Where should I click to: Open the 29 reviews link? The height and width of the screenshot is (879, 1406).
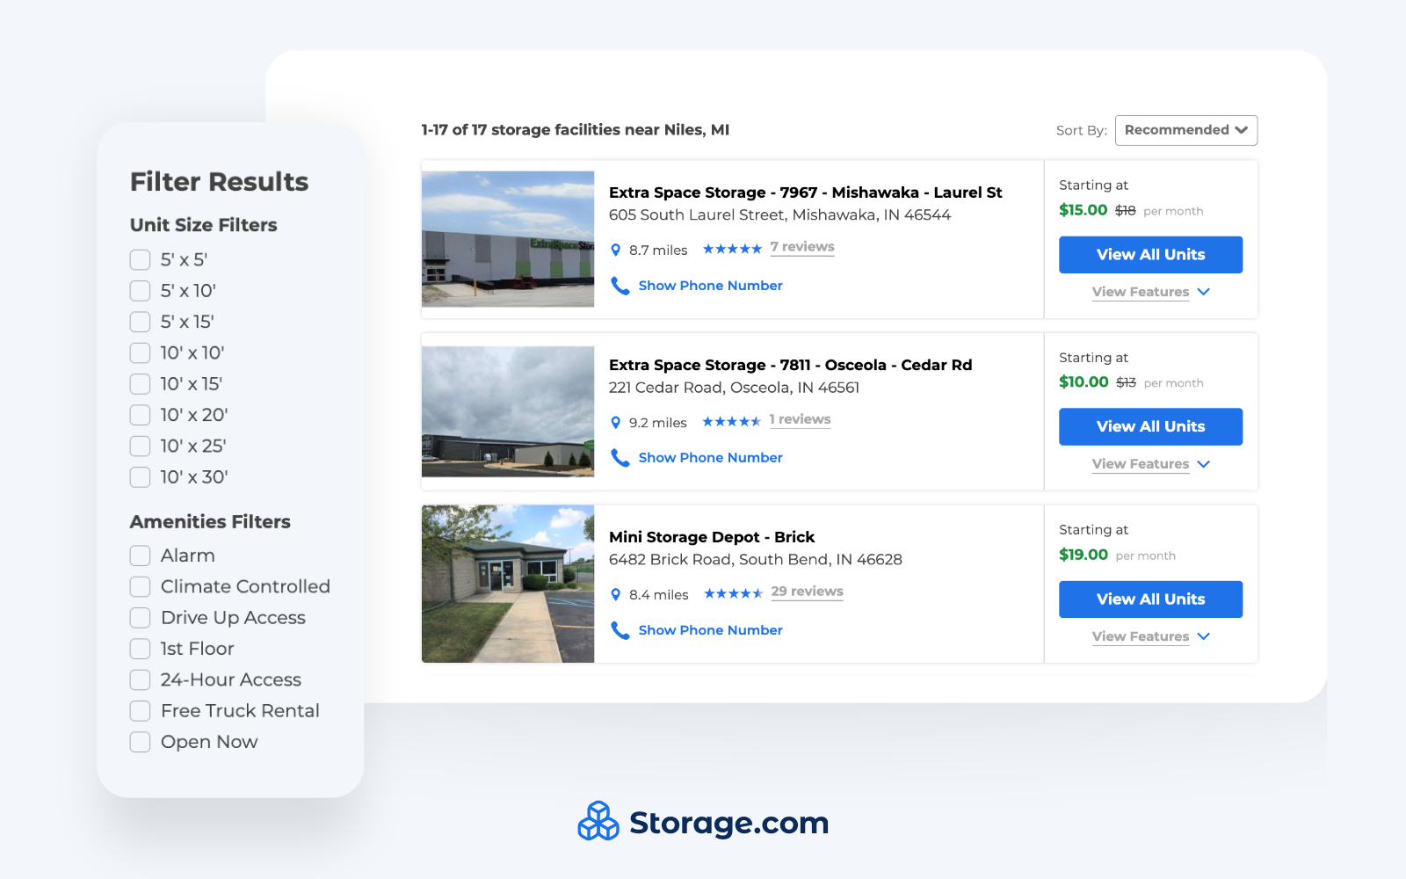pos(807,591)
